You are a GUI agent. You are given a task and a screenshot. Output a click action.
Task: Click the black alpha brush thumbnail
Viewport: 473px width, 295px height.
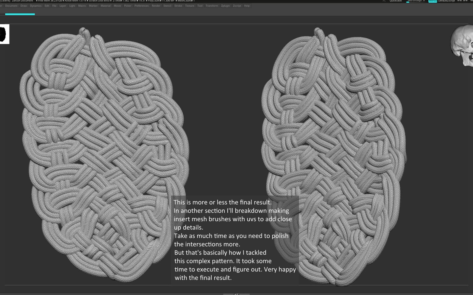(x=4, y=34)
